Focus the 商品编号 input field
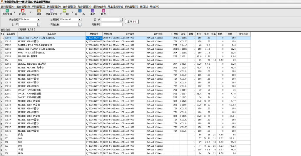 [x=112, y=25]
